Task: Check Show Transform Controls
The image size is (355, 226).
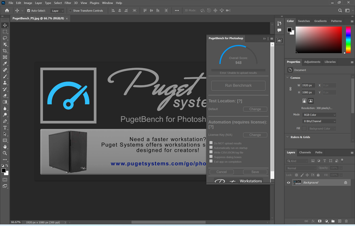Action: [x=70, y=11]
